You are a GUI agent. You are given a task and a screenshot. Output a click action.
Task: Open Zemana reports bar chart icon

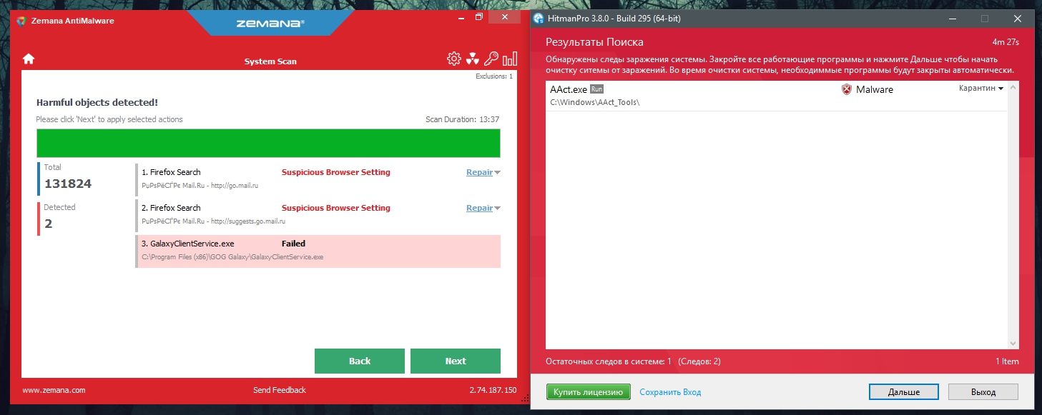point(510,59)
